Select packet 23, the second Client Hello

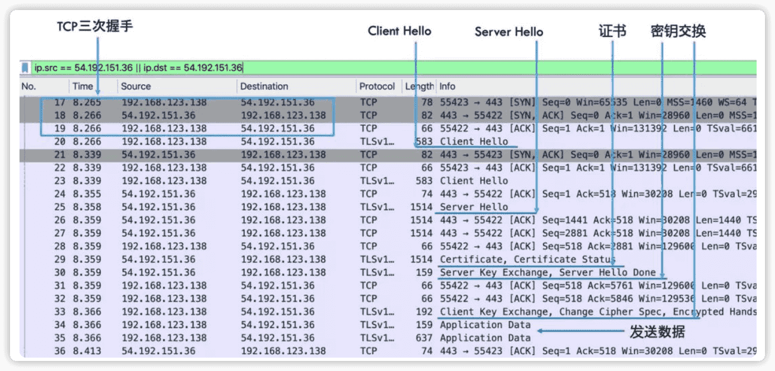click(x=388, y=181)
